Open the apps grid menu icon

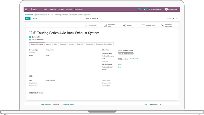26,9
